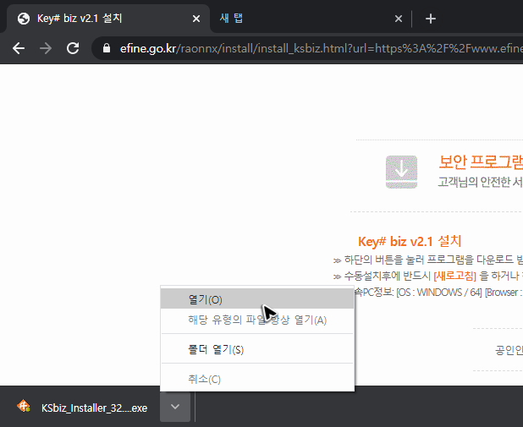Click the gray download arrow image
The width and height of the screenshot is (523, 427).
click(402, 172)
